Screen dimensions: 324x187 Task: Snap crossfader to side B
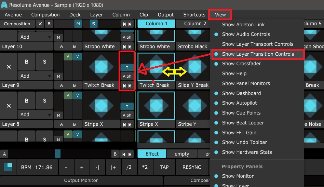(115, 154)
